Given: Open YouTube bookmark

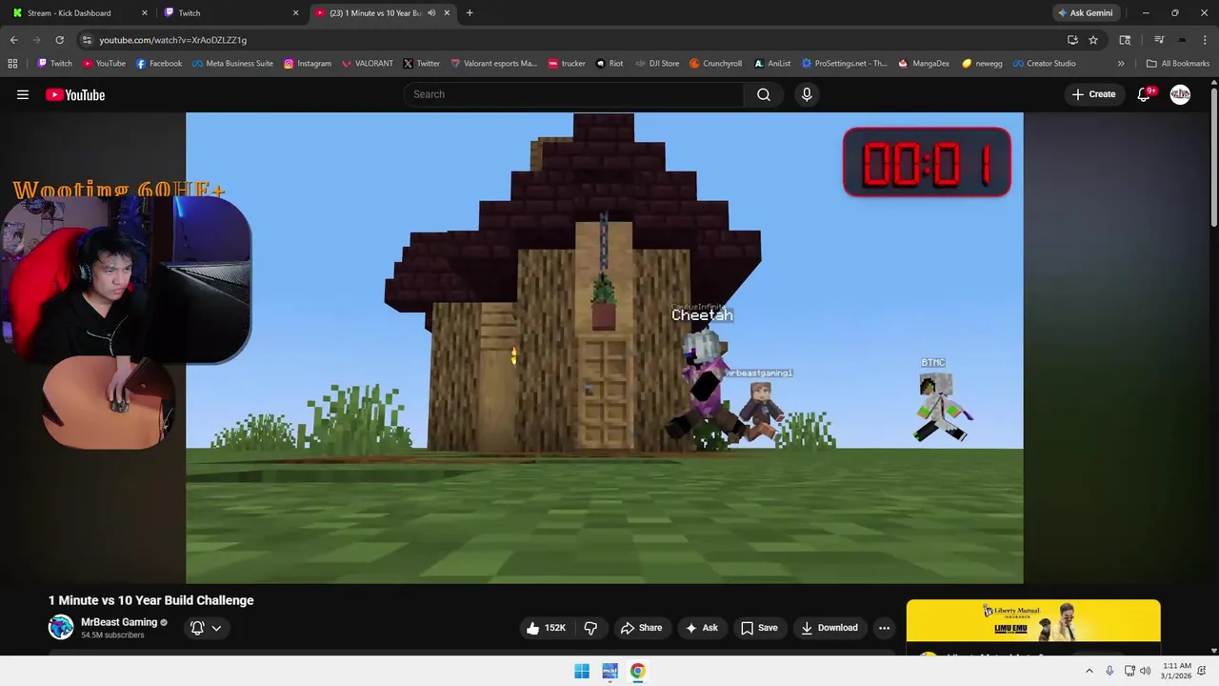Looking at the screenshot, I should tap(104, 64).
